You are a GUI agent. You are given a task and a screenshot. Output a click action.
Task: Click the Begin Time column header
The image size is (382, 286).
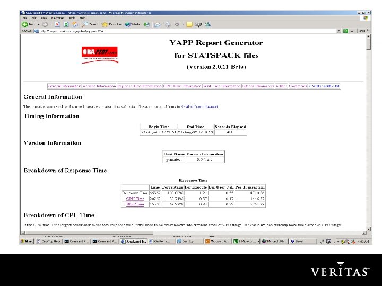click(x=159, y=127)
